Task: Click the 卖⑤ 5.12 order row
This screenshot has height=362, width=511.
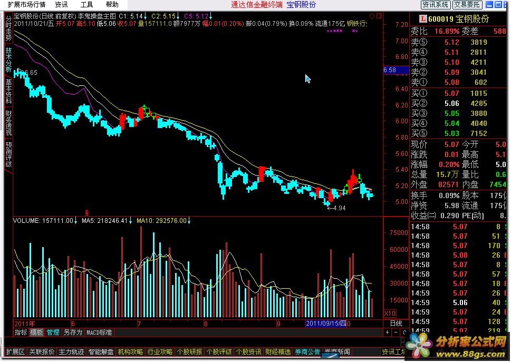Action: [x=458, y=42]
